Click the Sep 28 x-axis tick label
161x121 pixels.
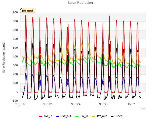104,104
